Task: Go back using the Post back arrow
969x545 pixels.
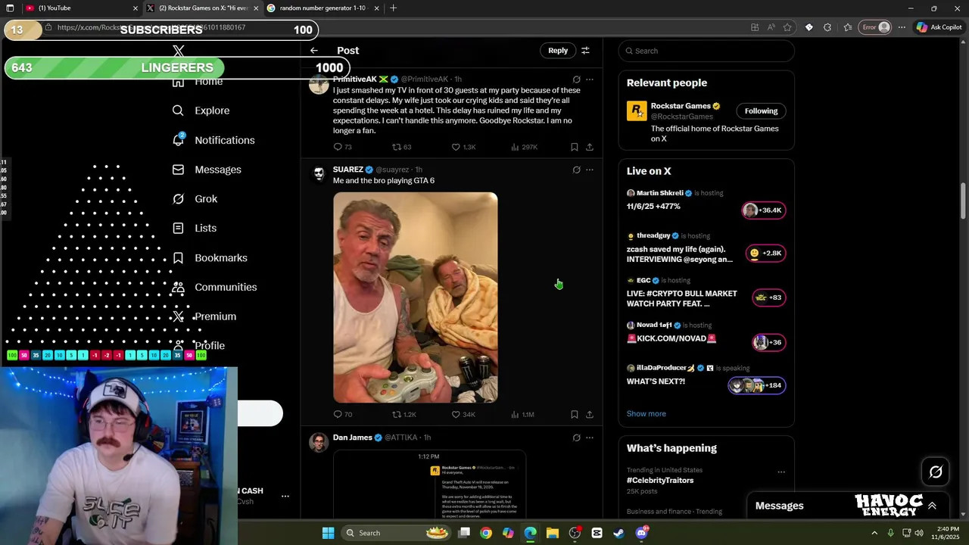Action: [x=314, y=51]
